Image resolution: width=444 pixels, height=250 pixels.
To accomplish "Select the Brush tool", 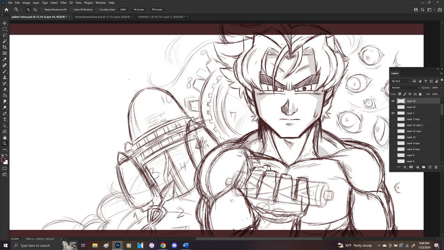I will point(5,71).
